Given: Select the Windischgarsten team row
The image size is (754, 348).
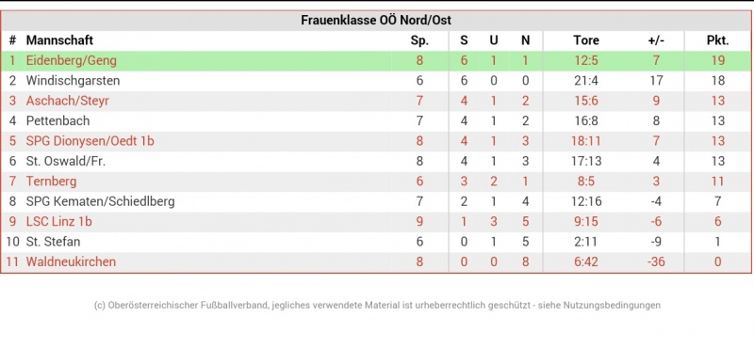Looking at the screenshot, I should pos(376,81).
